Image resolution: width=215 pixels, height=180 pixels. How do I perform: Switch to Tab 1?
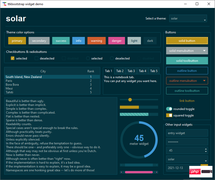pyautogui.click(x=109, y=71)
